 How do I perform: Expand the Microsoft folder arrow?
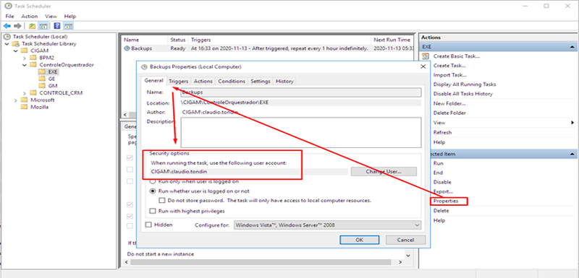tap(15, 100)
